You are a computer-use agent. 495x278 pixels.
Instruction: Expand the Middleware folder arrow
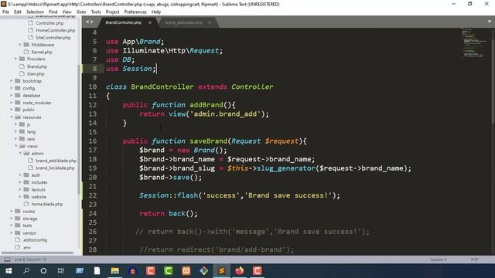pos(20,45)
